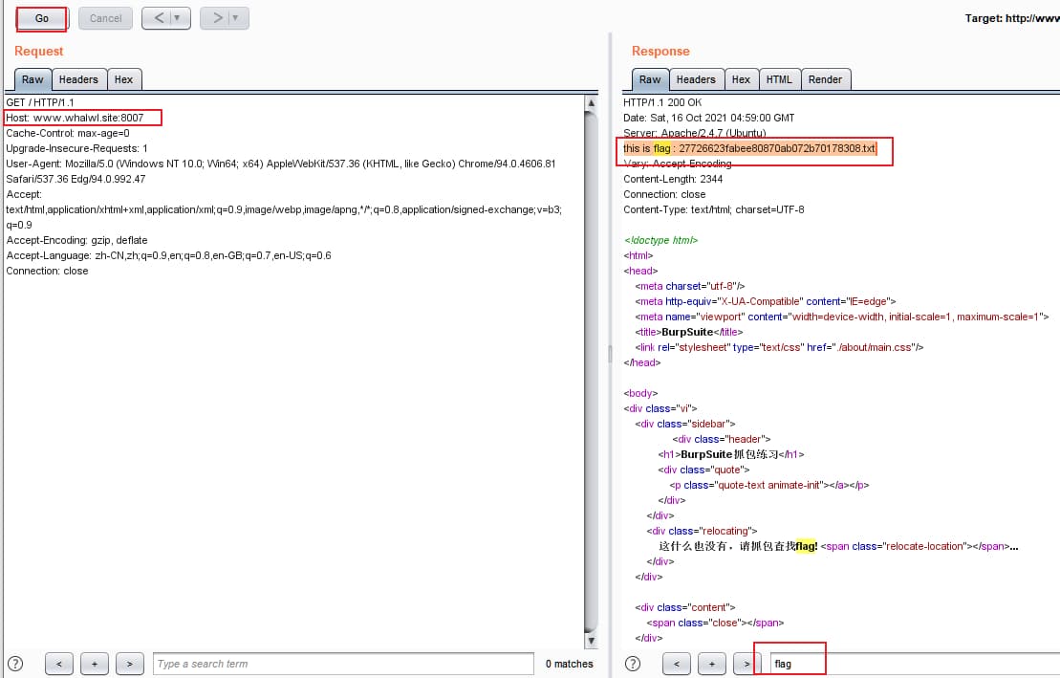Click the doctype html line

(x=661, y=240)
